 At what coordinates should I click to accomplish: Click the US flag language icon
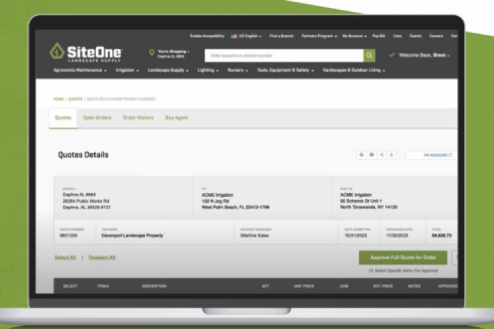pos(233,36)
